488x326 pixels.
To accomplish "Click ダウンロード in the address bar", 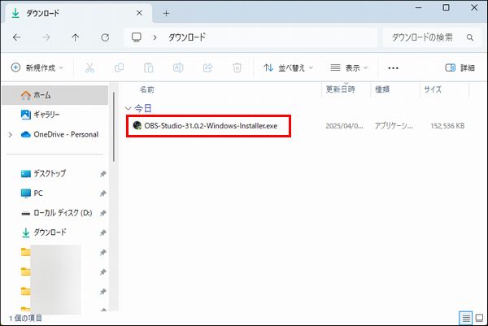I will coord(187,37).
